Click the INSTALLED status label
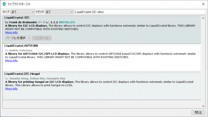This screenshot has height=117, width=208. 67,22
